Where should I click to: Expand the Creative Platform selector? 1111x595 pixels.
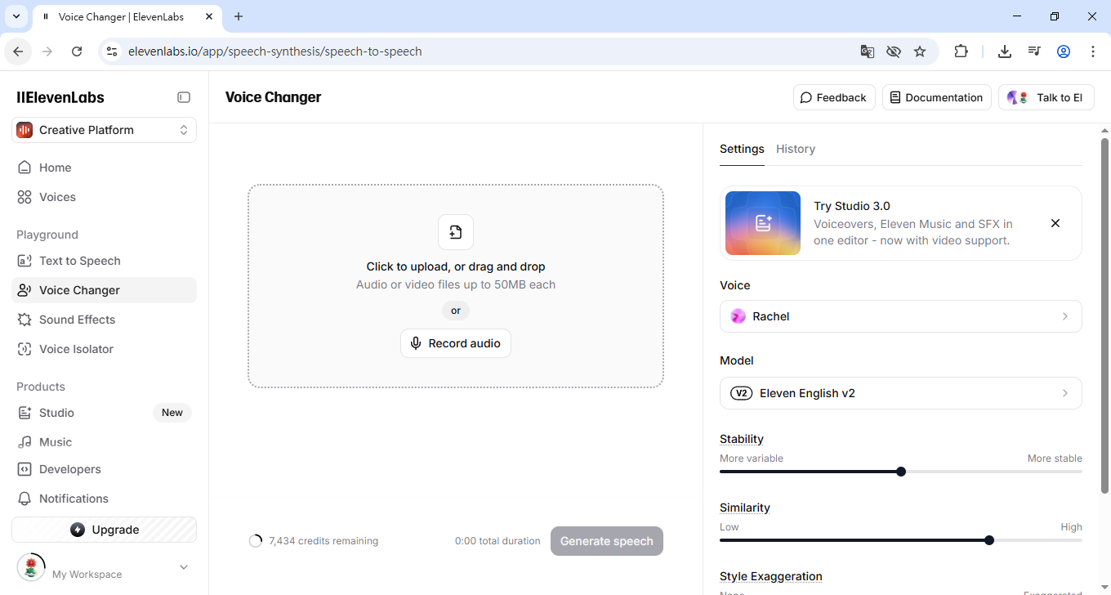(104, 130)
